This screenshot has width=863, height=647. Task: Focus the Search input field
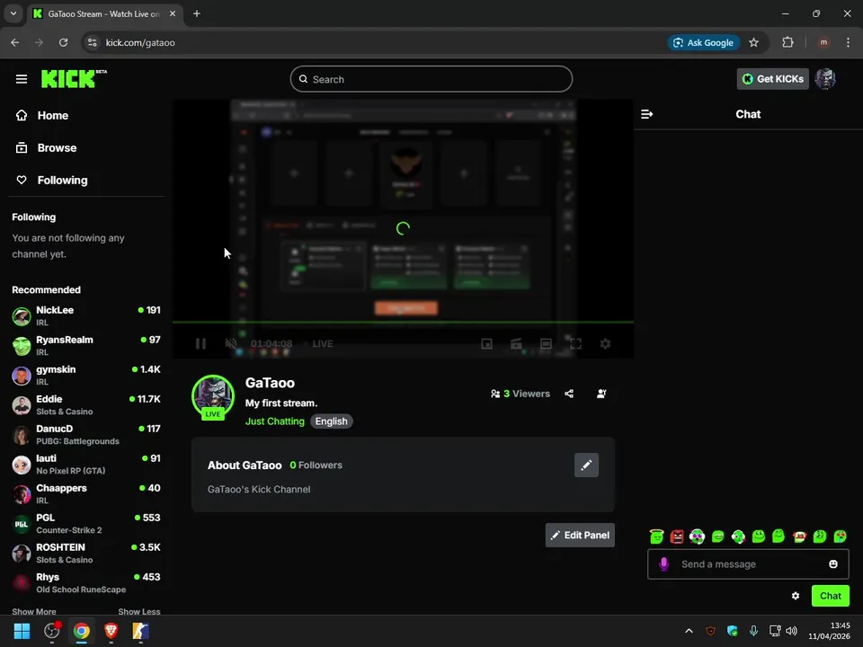pyautogui.click(x=431, y=79)
